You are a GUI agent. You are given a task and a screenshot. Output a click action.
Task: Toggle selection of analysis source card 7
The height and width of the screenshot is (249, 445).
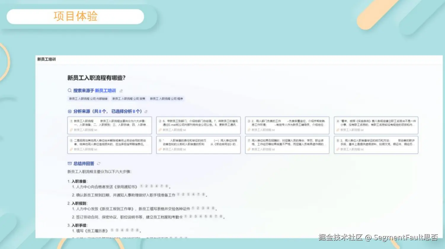pos(287,145)
